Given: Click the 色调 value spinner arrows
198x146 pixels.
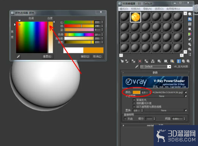Looking at the screenshot, I should 102,35.
